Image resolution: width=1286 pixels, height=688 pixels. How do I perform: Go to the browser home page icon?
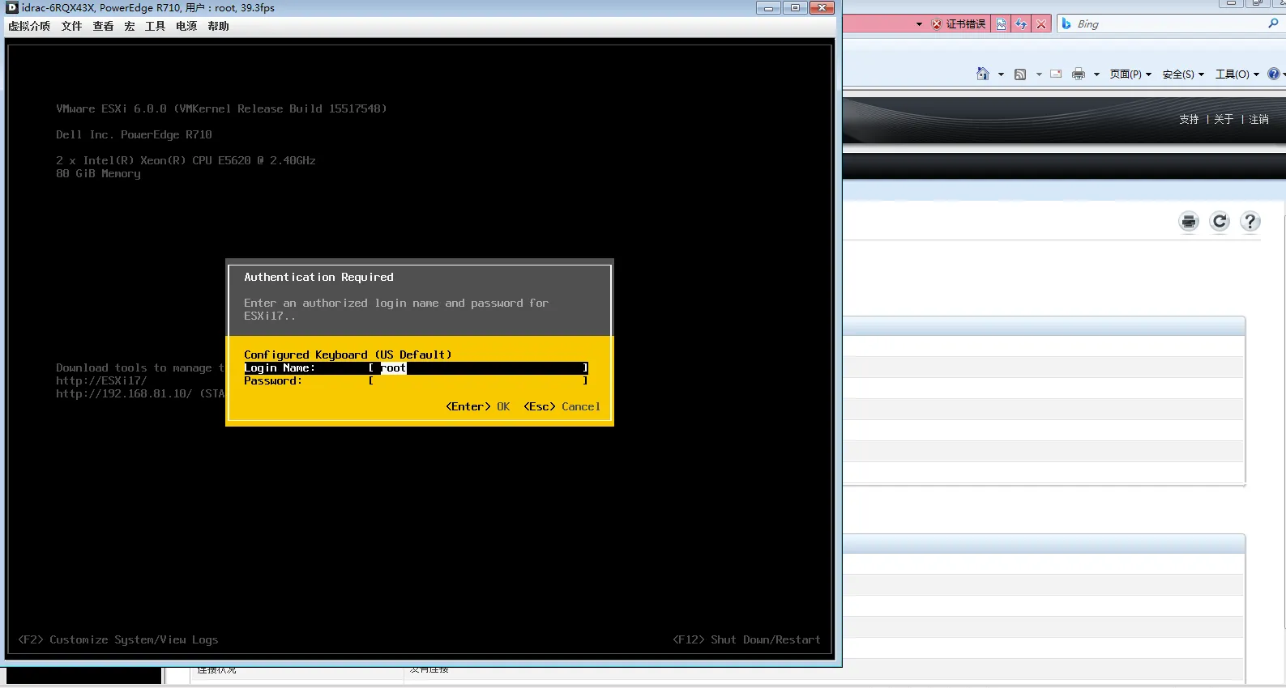click(982, 74)
